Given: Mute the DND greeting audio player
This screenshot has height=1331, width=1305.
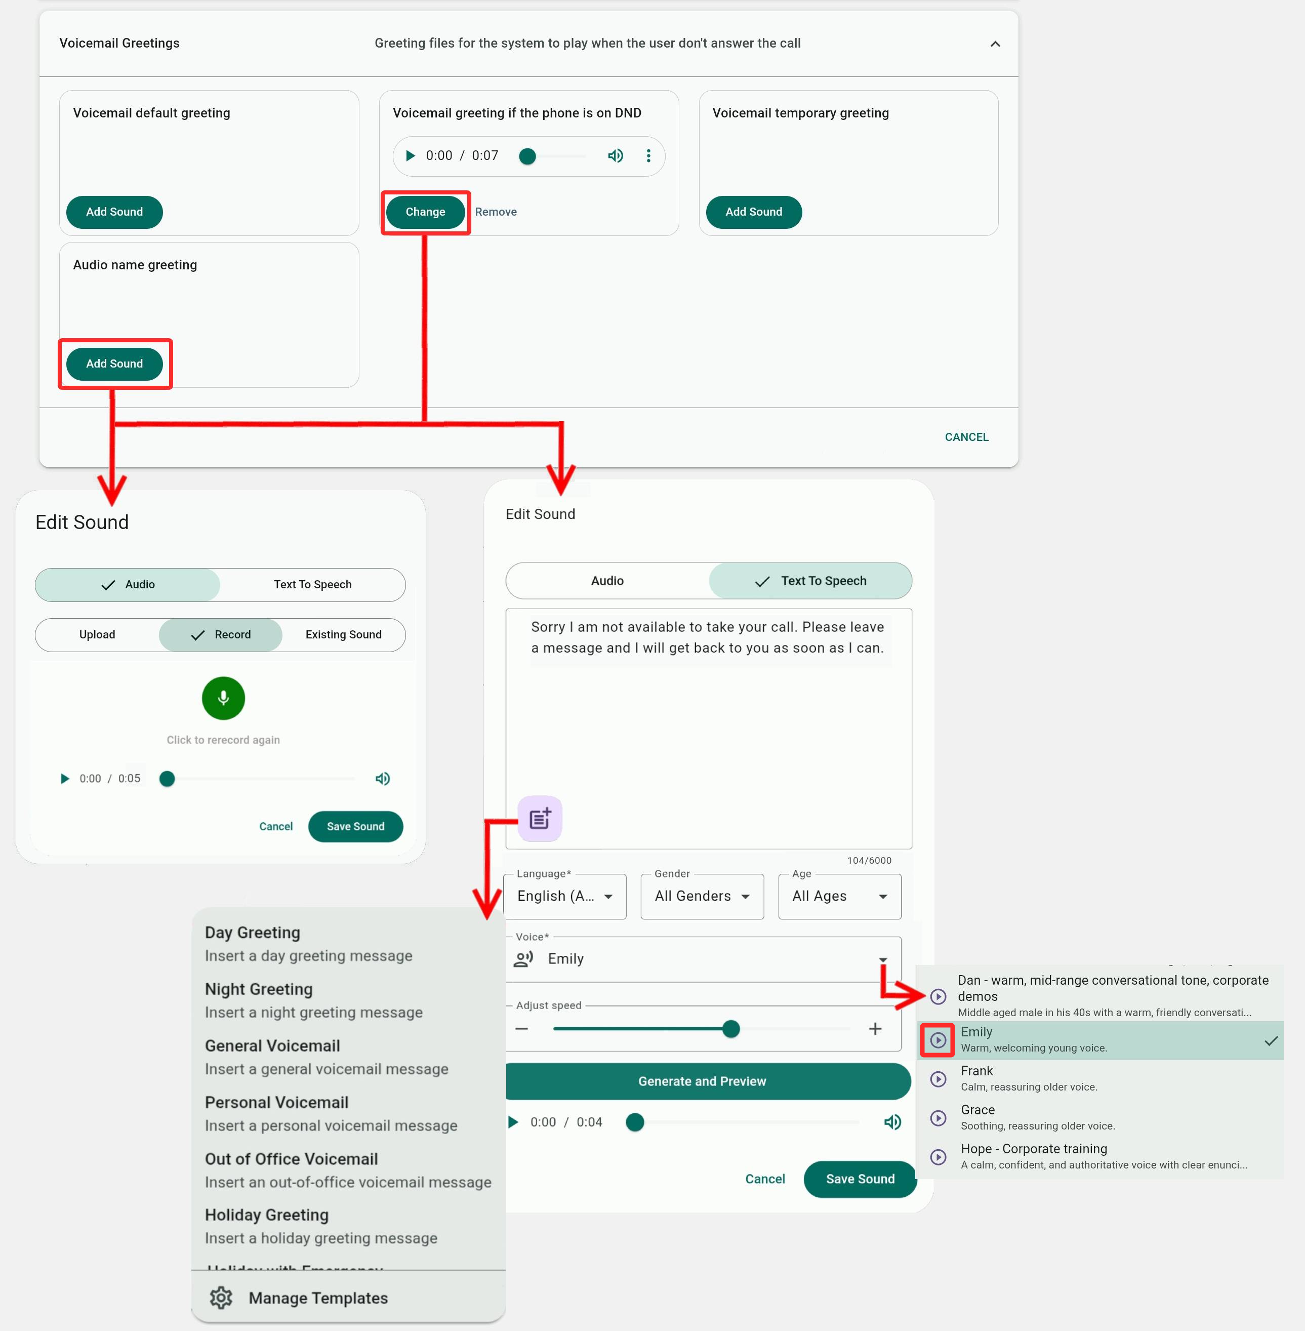Looking at the screenshot, I should pyautogui.click(x=615, y=155).
